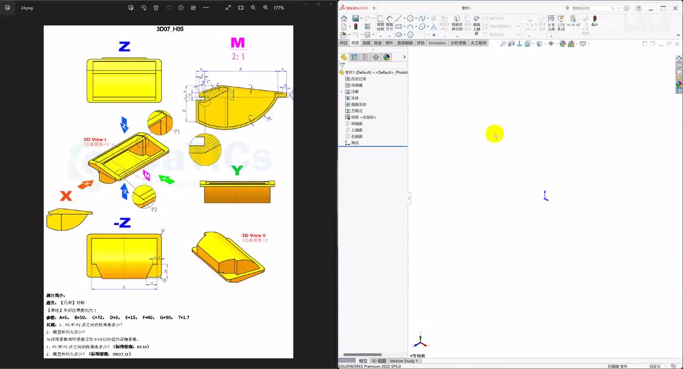Click the edit image icon in Photos
Viewport: 683px width, 369px height.
[x=131, y=8]
